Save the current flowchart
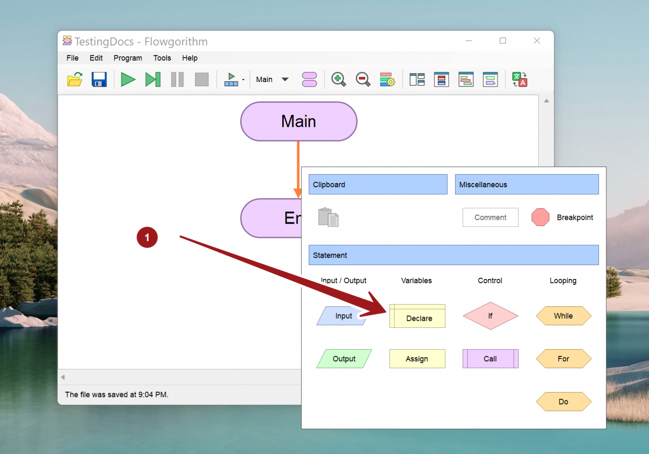The height and width of the screenshot is (454, 649). click(x=99, y=79)
